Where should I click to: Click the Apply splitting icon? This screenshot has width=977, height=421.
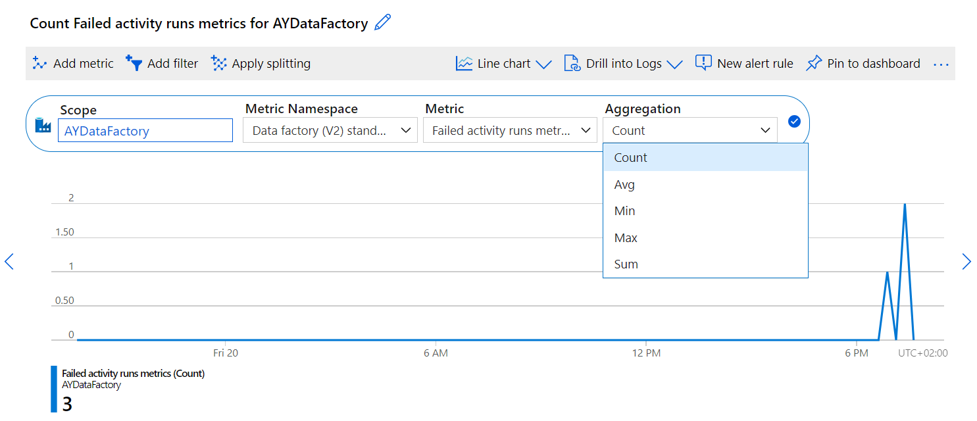coord(218,63)
